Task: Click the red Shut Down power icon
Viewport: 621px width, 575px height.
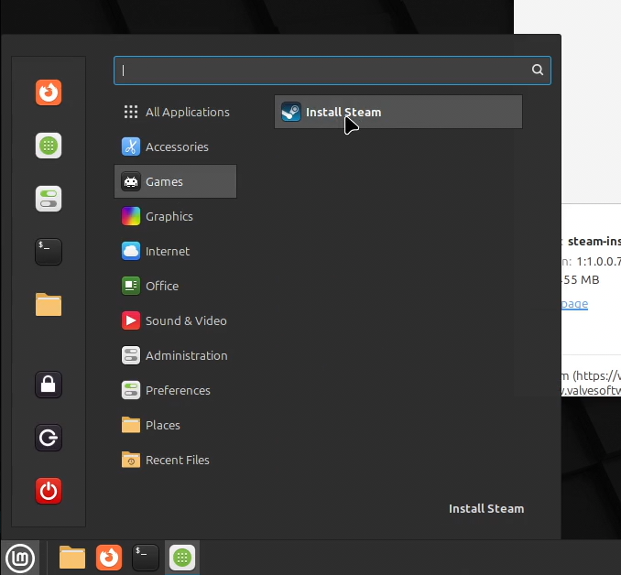Action: point(49,491)
